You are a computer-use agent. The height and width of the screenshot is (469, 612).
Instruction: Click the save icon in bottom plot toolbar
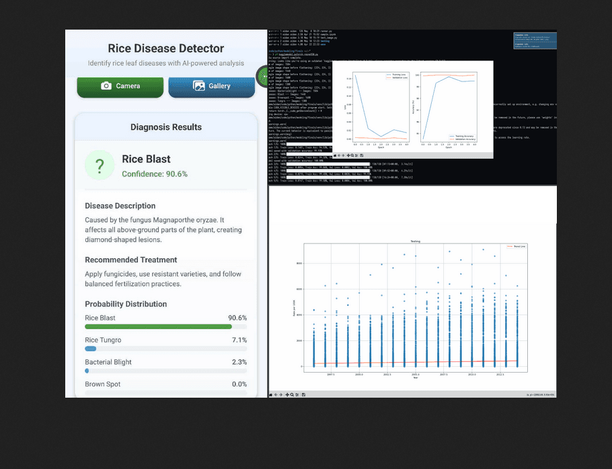pyautogui.click(x=304, y=394)
